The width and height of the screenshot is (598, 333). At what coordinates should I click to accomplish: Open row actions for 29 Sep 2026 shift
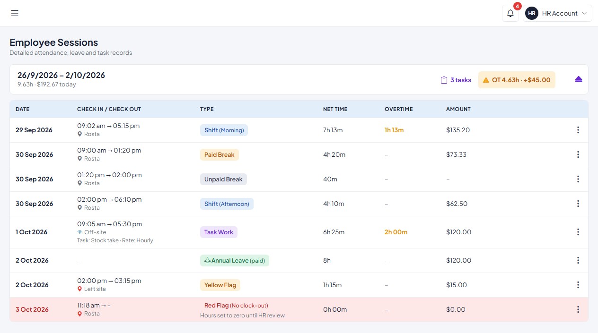click(578, 130)
